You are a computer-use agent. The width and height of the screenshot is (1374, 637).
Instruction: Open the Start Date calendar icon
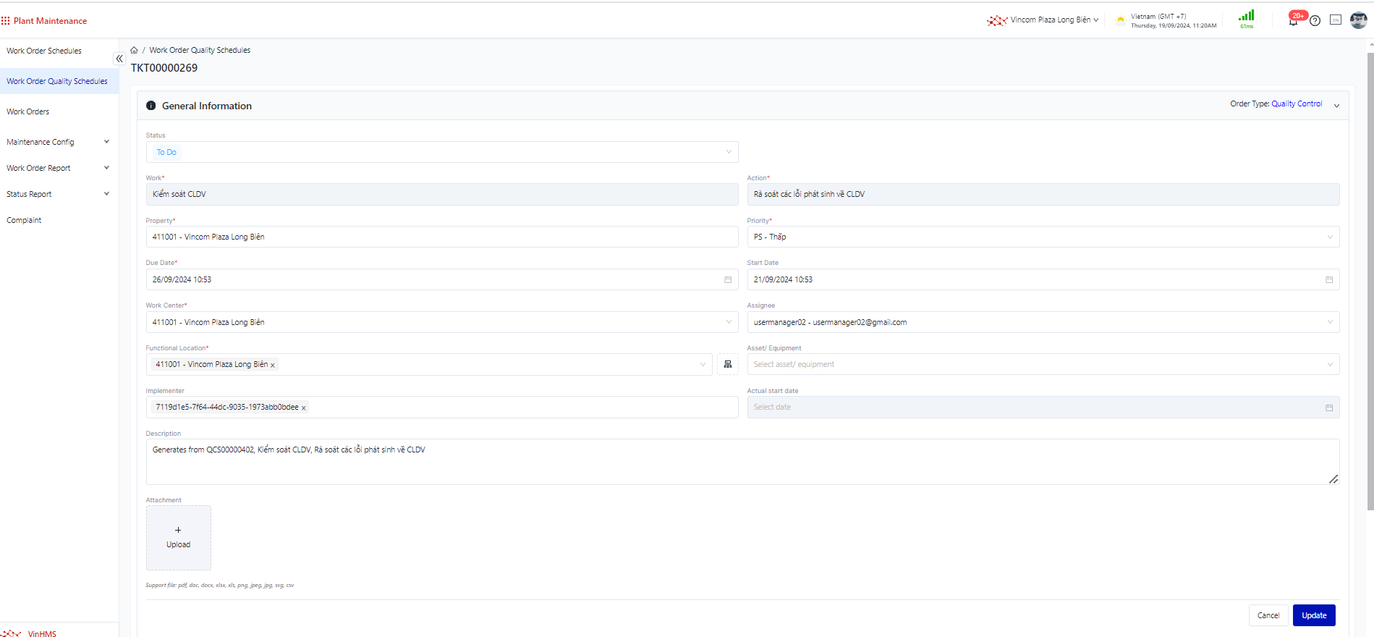[1328, 280]
